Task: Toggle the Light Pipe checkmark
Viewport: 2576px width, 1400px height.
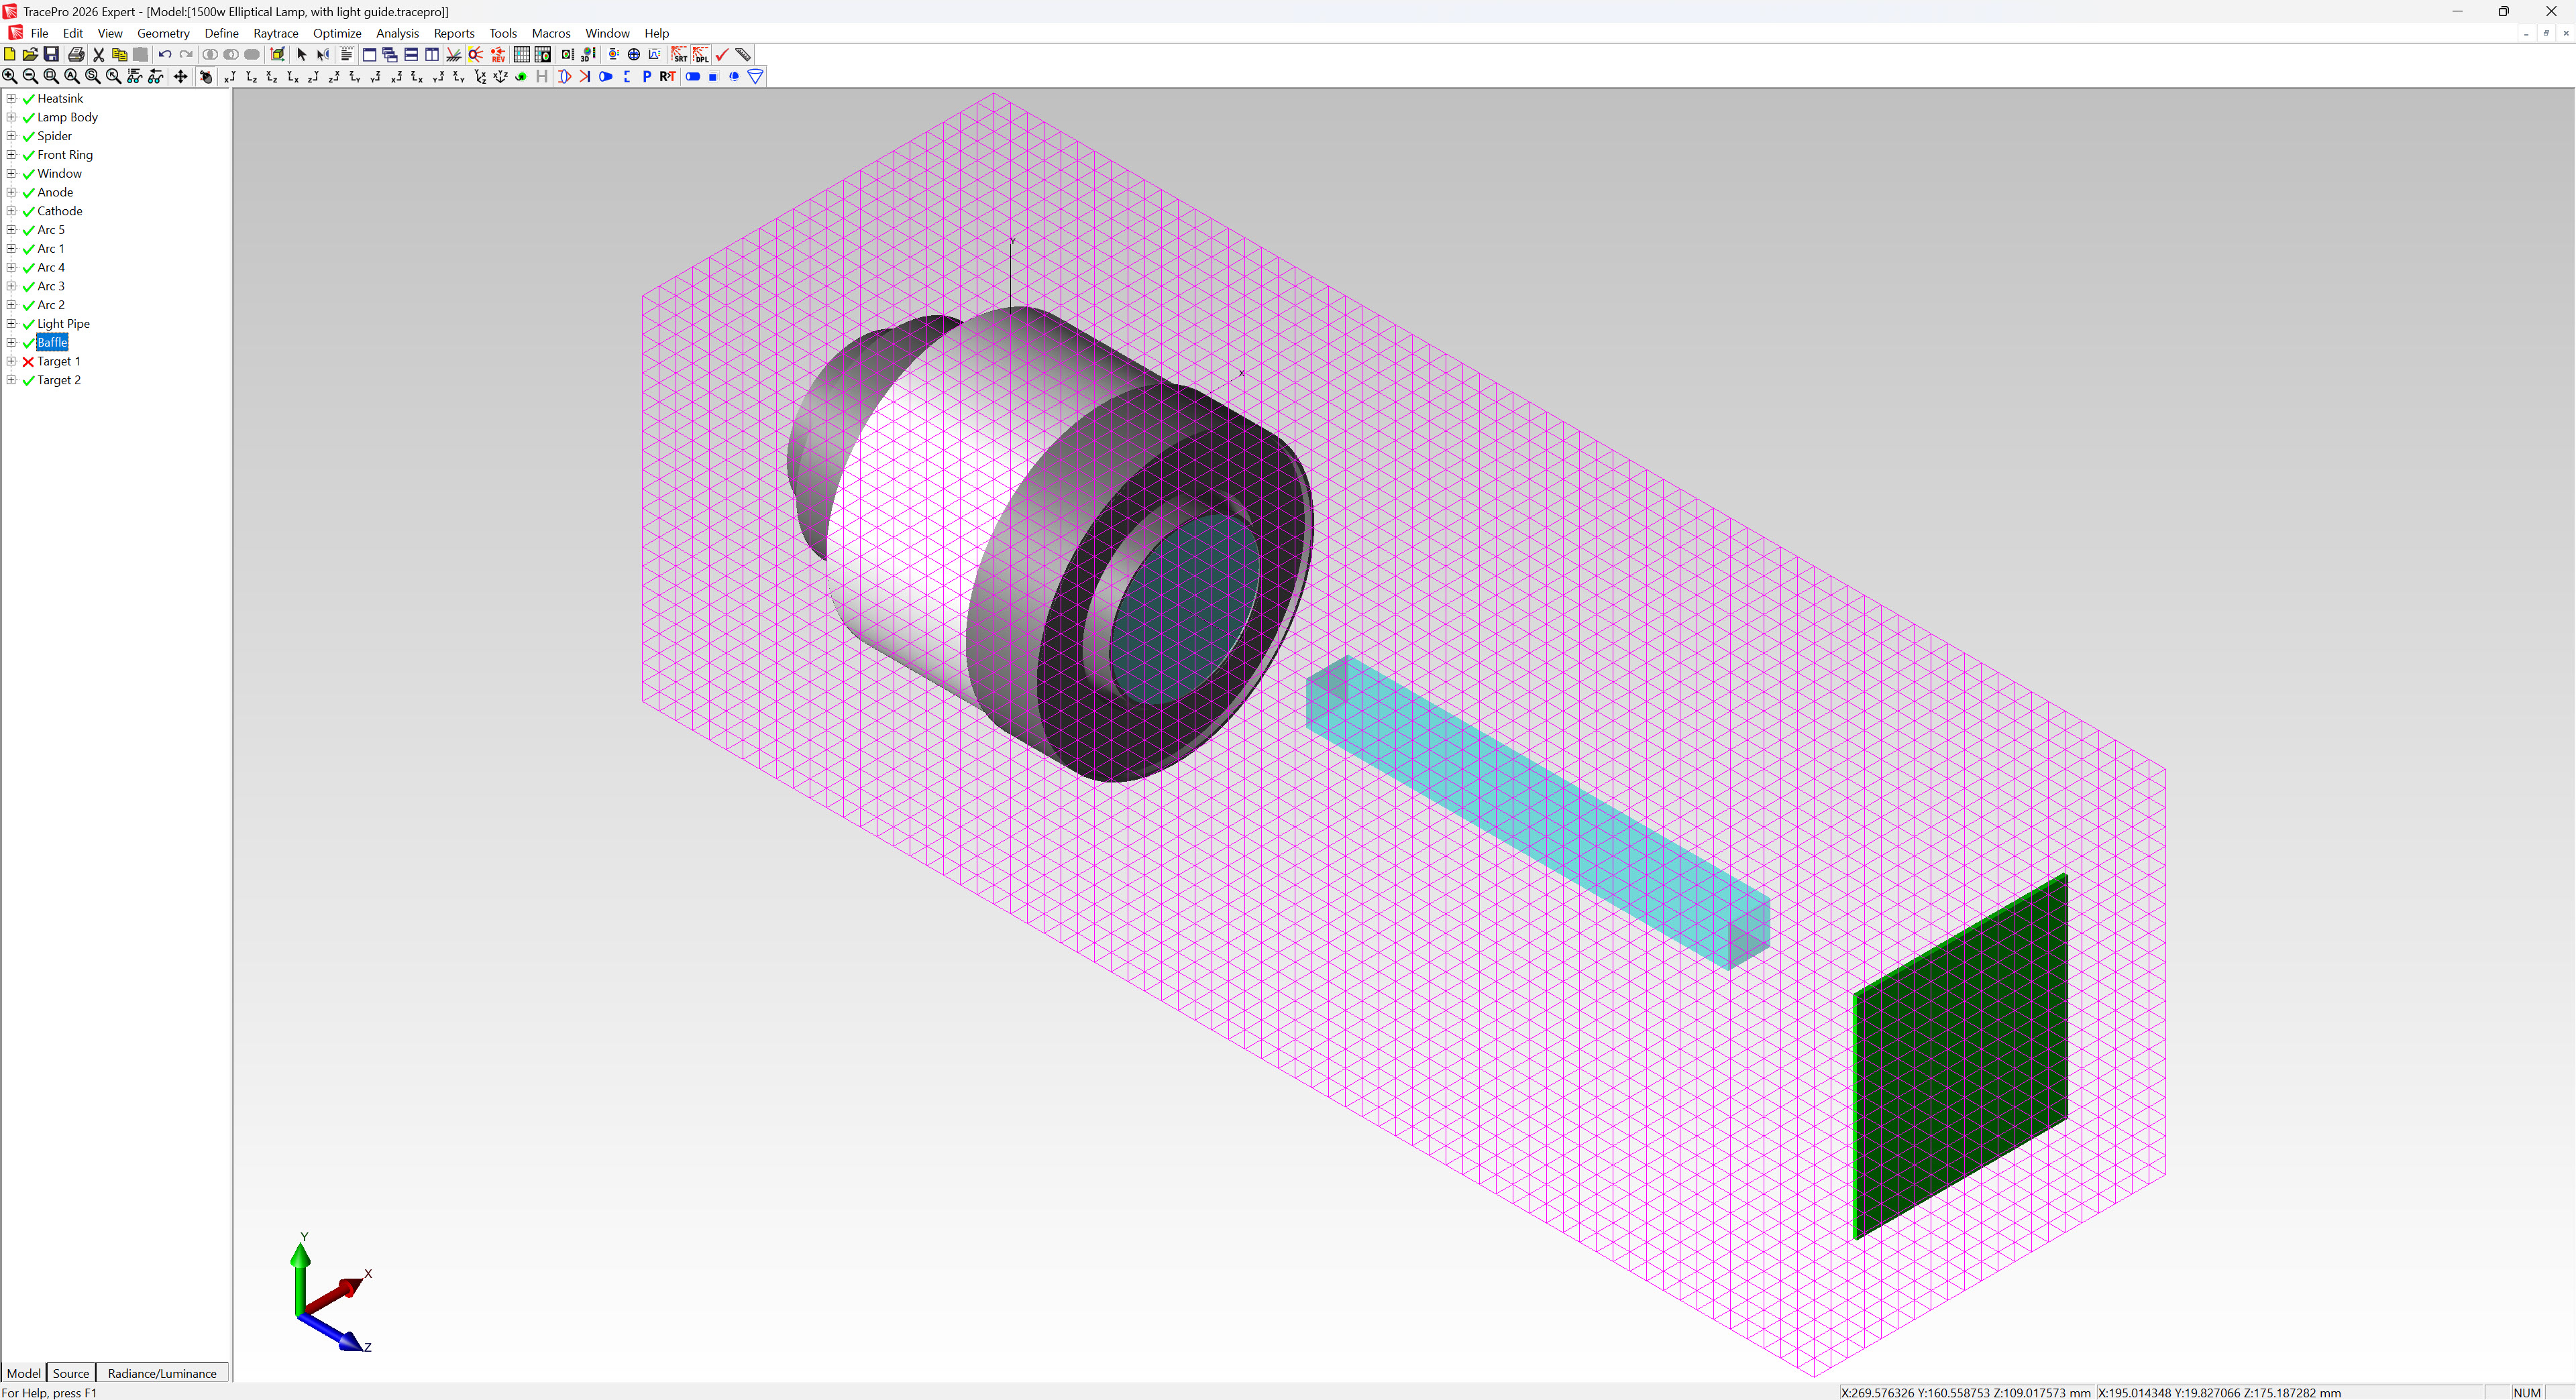Action: point(28,324)
